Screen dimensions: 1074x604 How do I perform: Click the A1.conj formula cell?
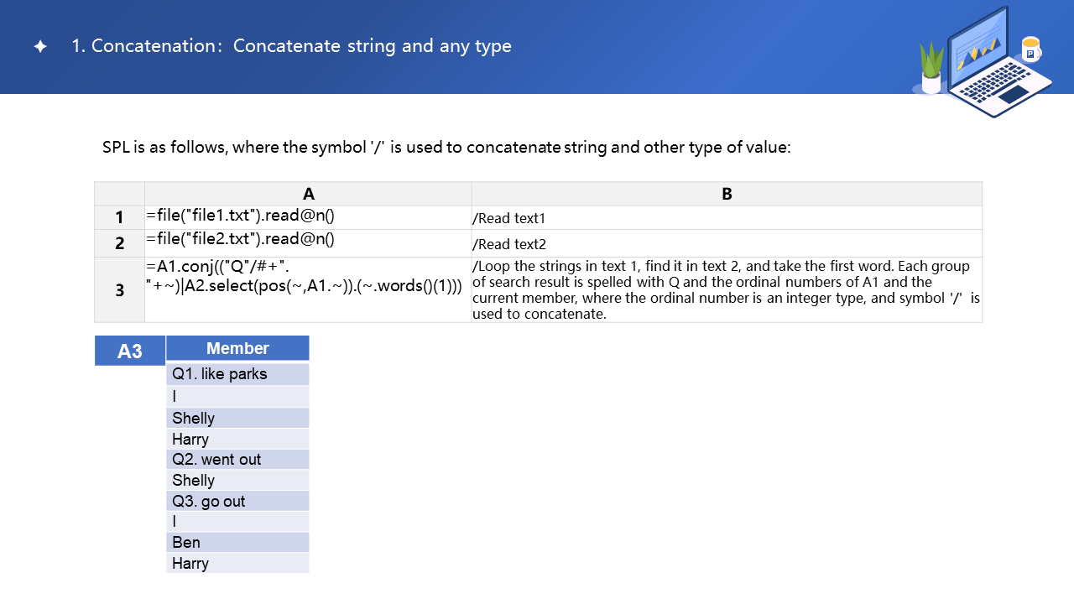click(x=308, y=289)
